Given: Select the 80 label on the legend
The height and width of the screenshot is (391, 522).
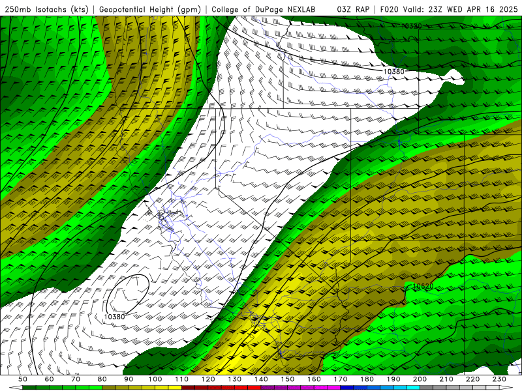Looking at the screenshot, I should pyautogui.click(x=102, y=379).
